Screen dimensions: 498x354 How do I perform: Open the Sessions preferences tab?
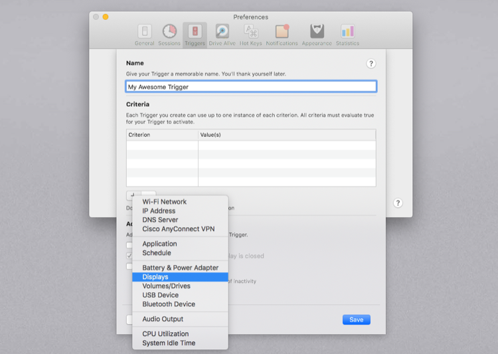[169, 35]
